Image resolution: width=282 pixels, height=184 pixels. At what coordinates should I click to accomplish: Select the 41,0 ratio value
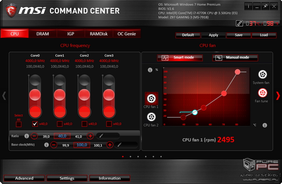point(78,136)
